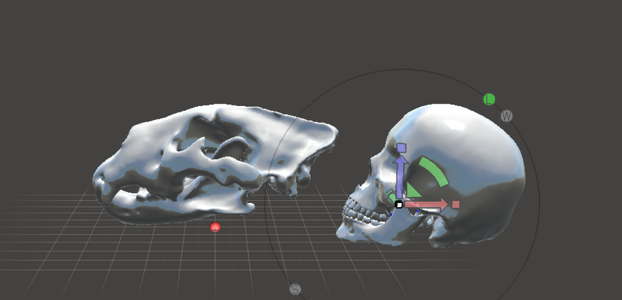The height and width of the screenshot is (300, 622).
Task: Click the red square scale handle
Action: [x=456, y=204]
